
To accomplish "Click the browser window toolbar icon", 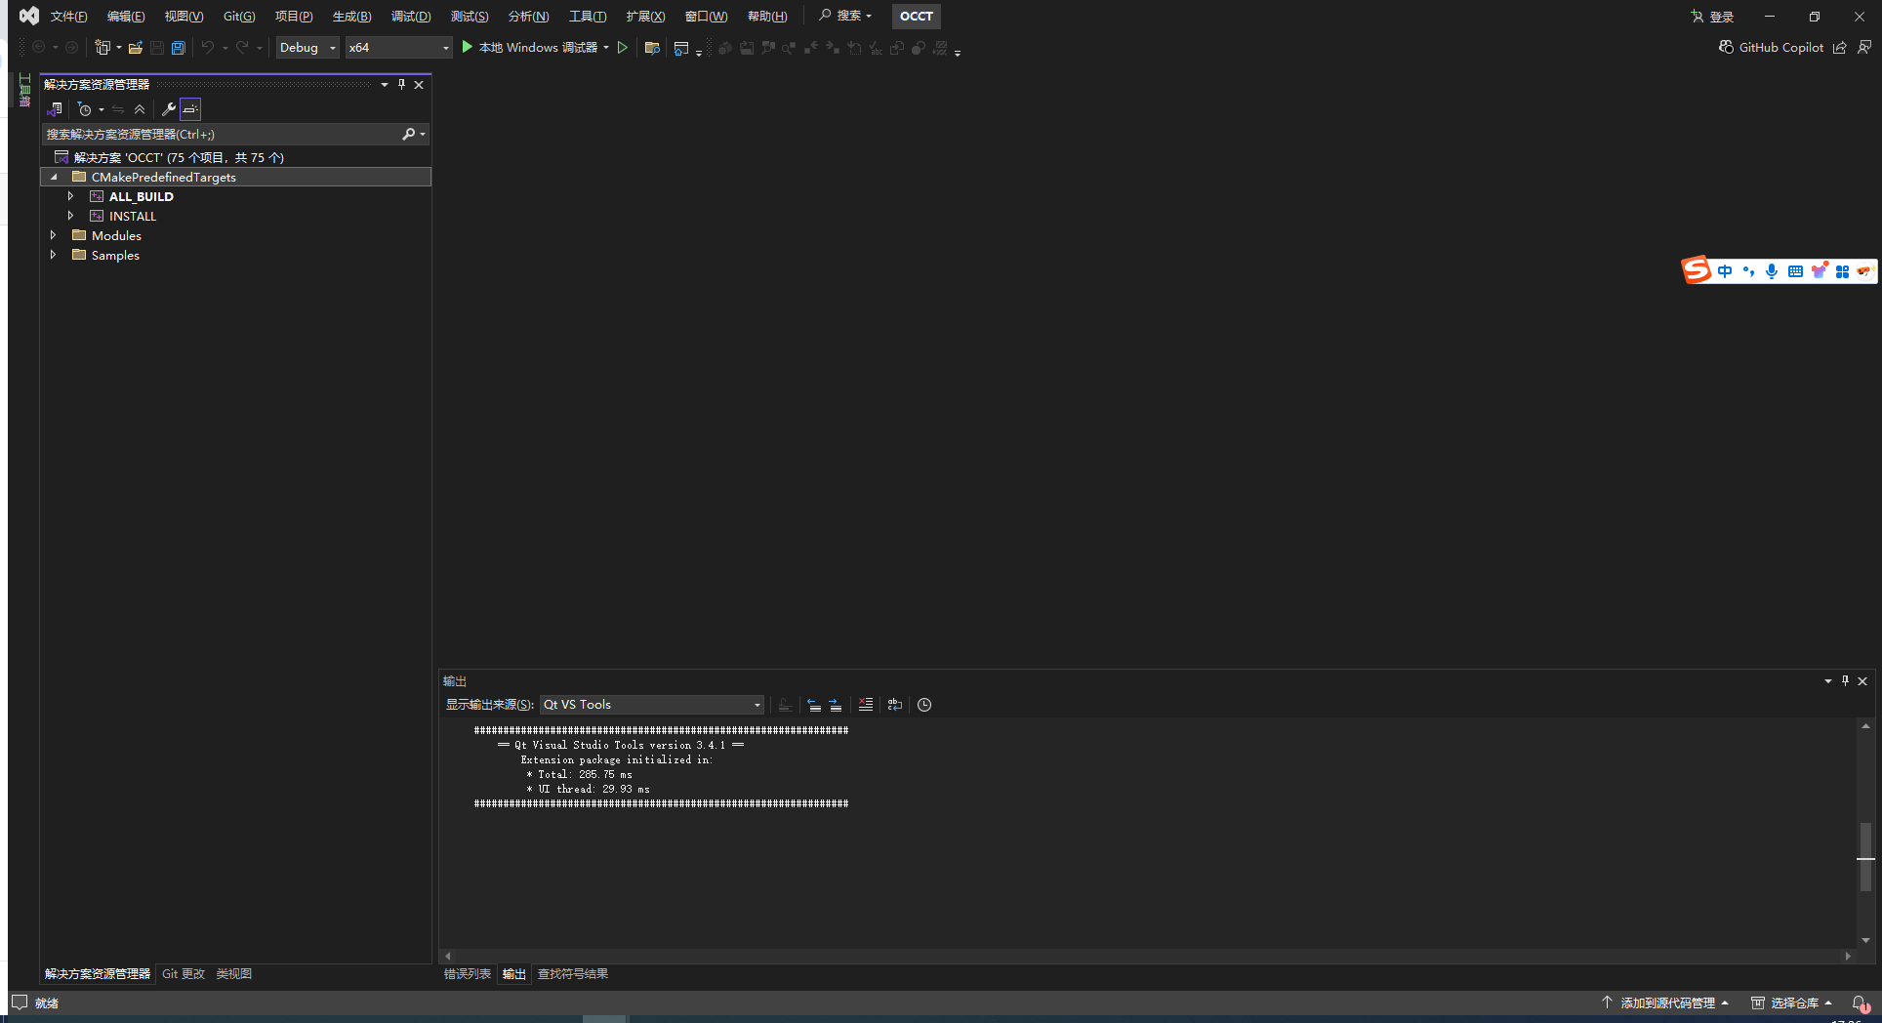I will point(681,47).
